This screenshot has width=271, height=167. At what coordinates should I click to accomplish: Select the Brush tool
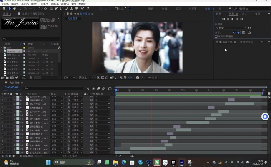coord(67,8)
